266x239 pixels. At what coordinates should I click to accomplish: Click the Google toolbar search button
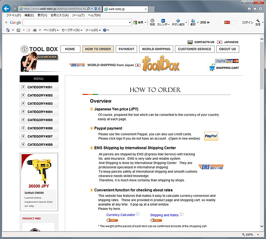tap(139, 22)
